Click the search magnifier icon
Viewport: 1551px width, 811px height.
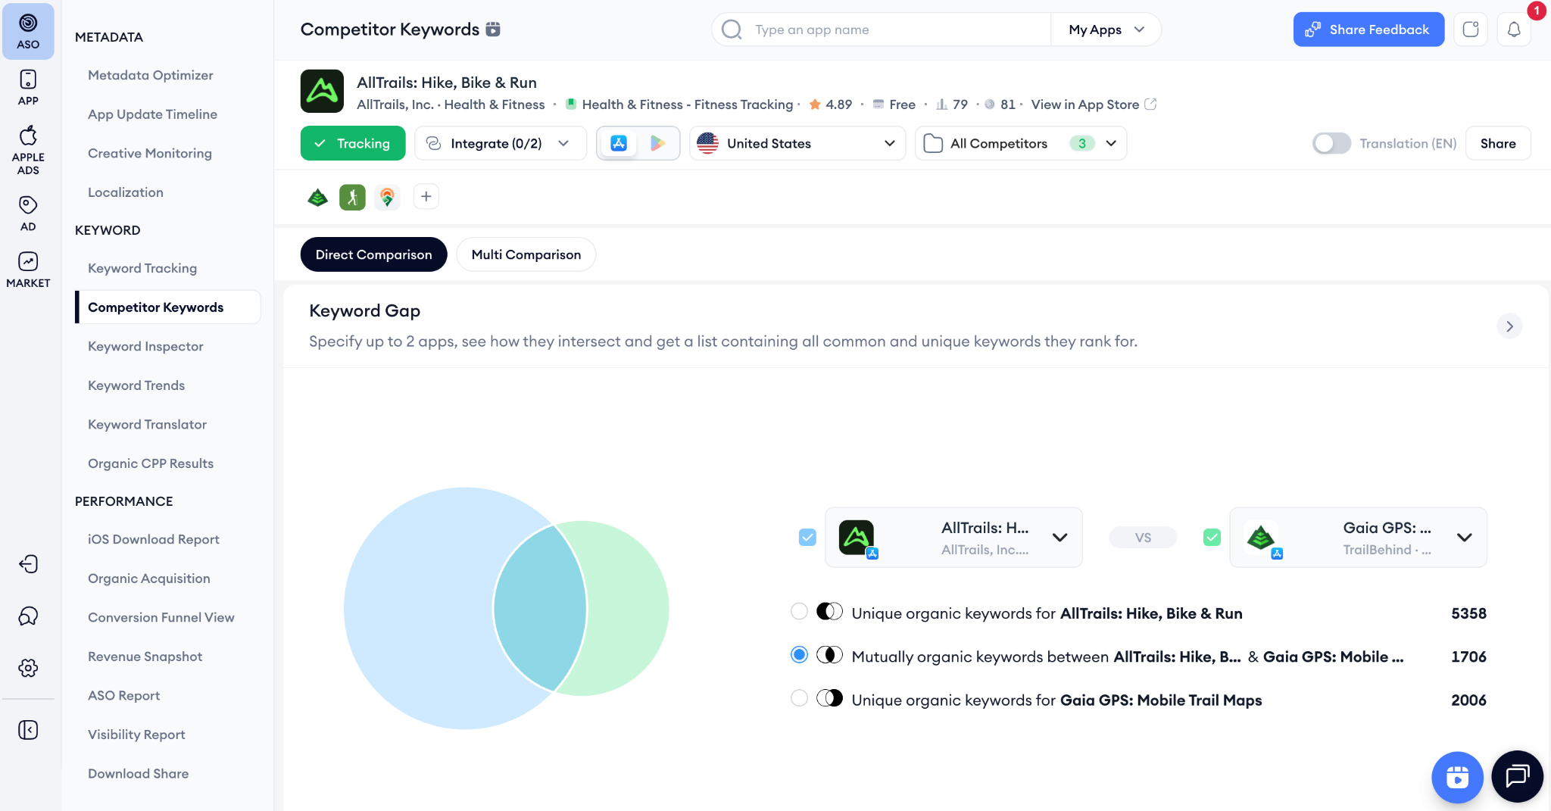click(732, 30)
